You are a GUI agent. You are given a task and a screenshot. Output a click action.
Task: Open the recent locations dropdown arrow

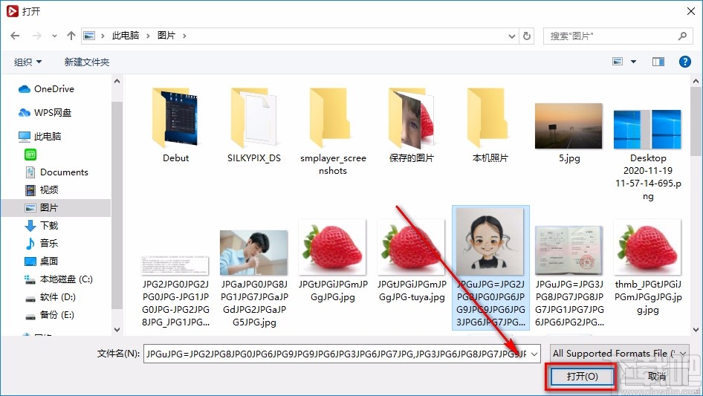[x=54, y=36]
